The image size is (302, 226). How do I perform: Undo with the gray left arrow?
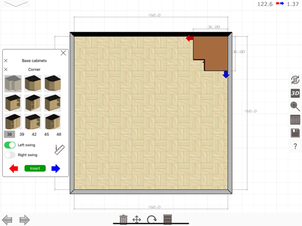click(x=7, y=219)
